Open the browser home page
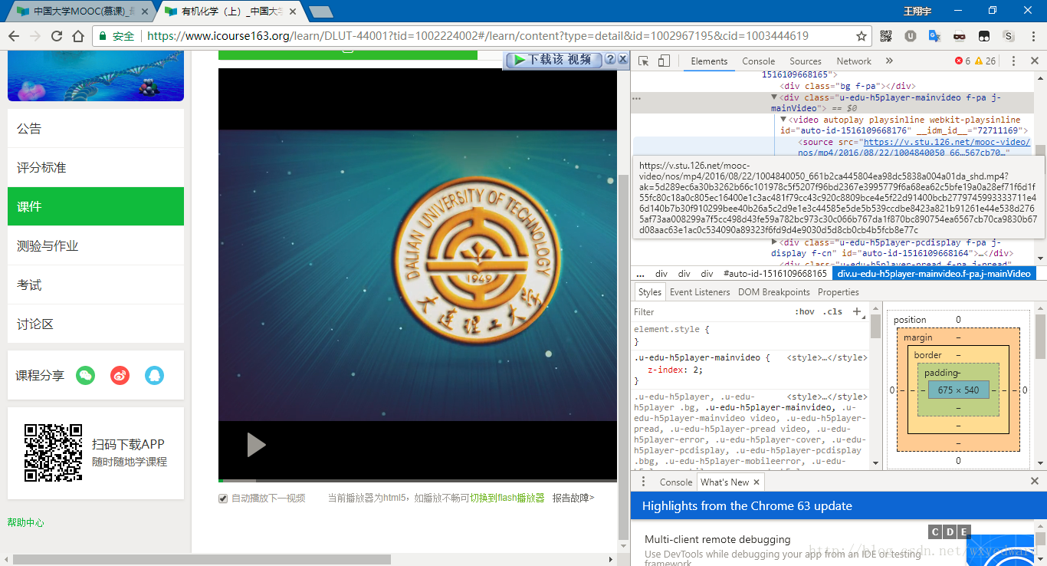 point(77,36)
